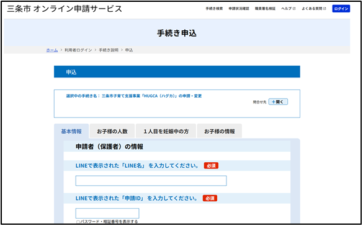
Task: Open 手続き検索 in the header
Action: (x=214, y=9)
